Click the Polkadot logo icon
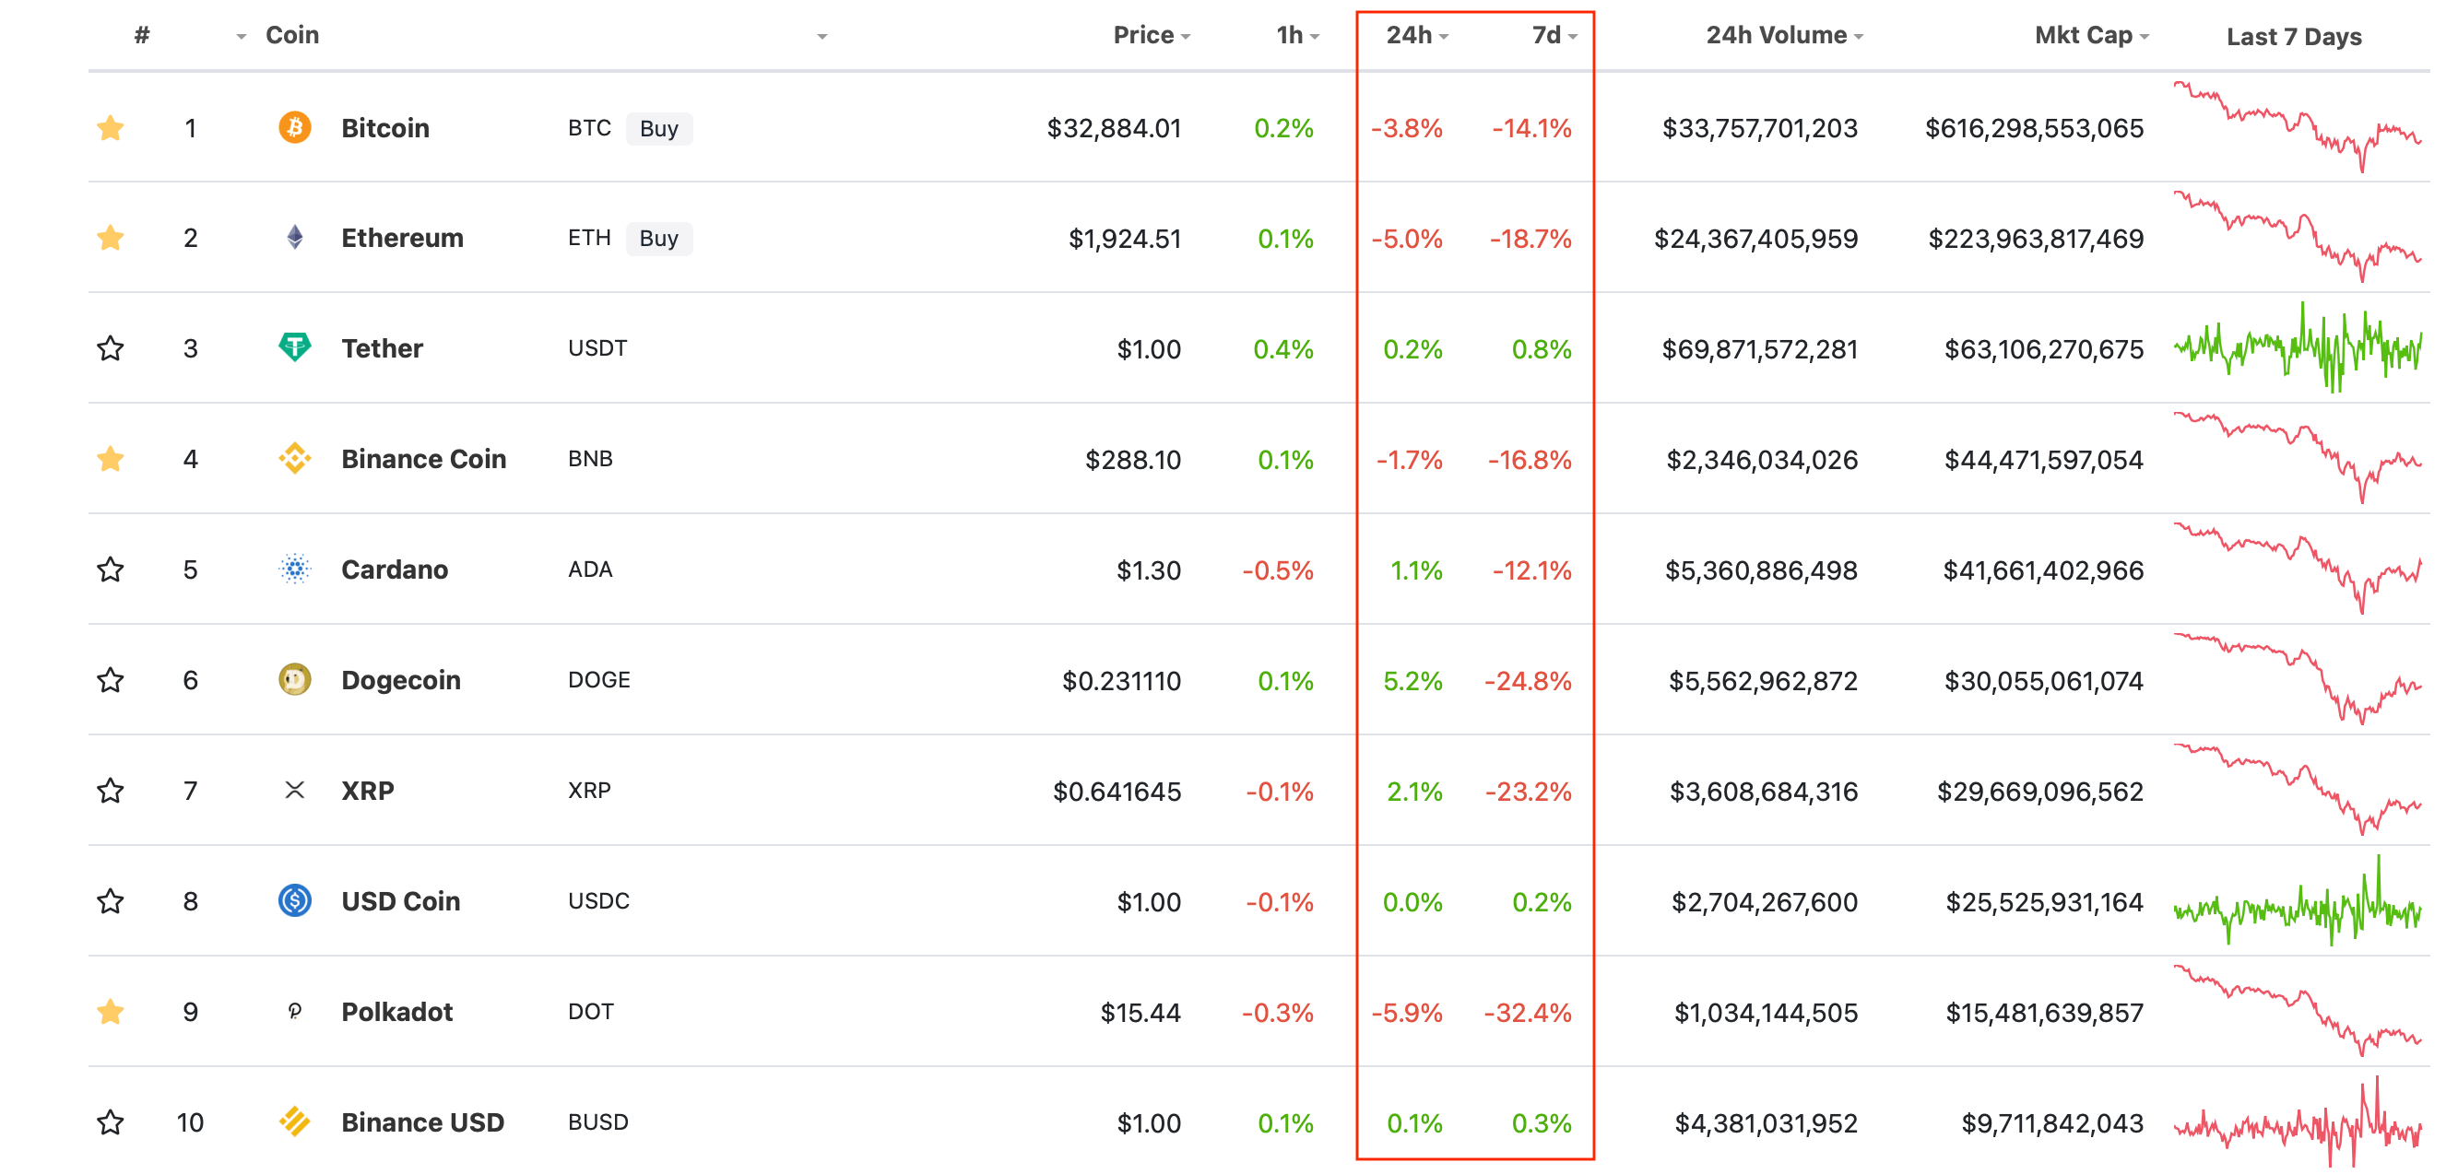 tap(295, 1011)
